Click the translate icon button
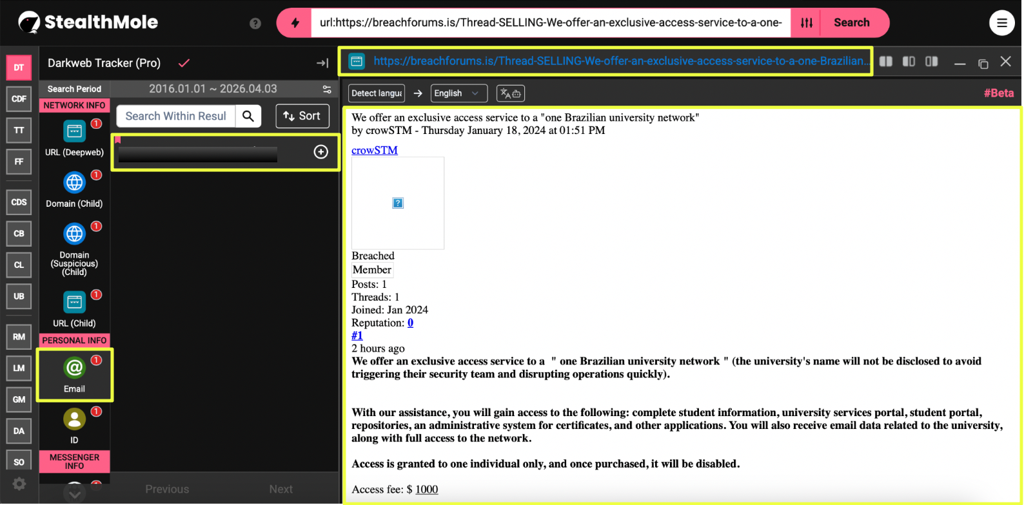 510,93
